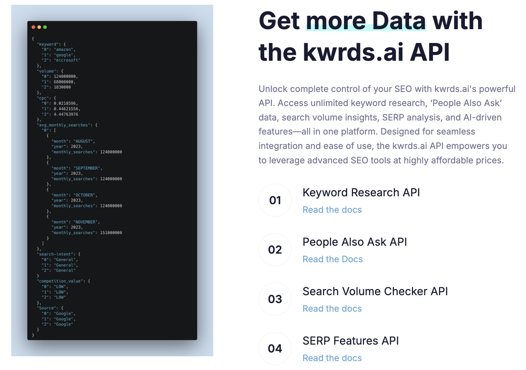Select the 02 circular badge
This screenshot has width=526, height=370.
click(x=275, y=250)
